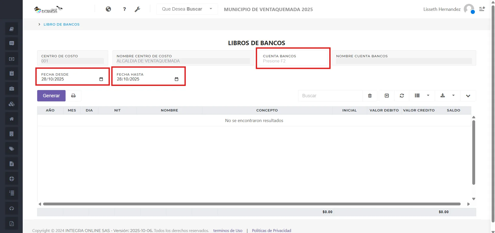Open the Que Desea Buscar dropdown
The width and height of the screenshot is (495, 233).
coord(187,9)
